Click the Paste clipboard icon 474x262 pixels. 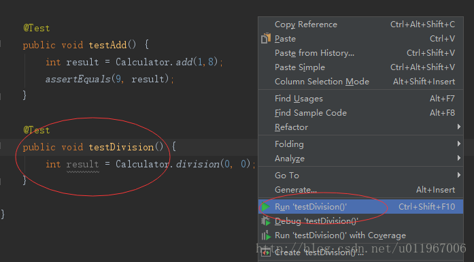coord(266,38)
